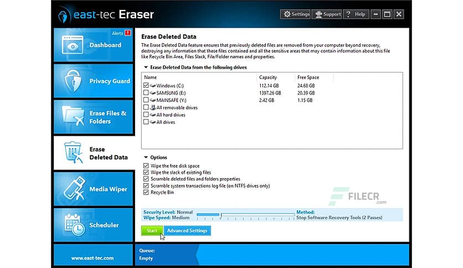
Task: Click the All hard drives icon
Action: (153, 115)
